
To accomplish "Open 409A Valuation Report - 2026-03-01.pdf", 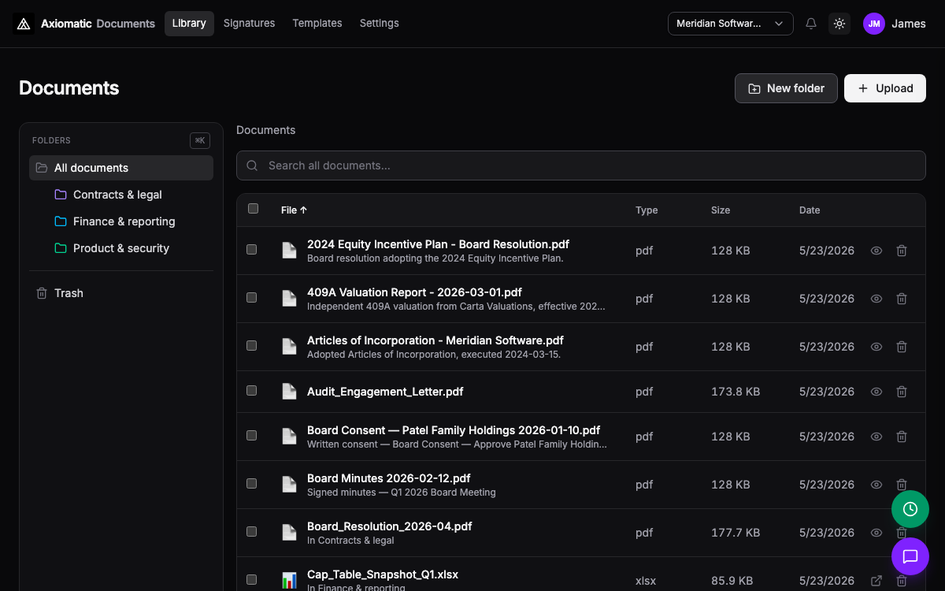I will point(414,292).
